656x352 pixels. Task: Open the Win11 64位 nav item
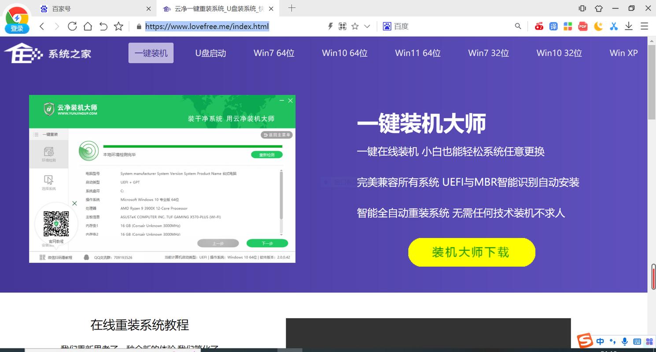[418, 53]
